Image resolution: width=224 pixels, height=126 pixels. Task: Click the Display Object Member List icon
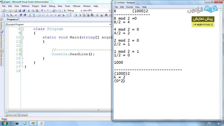pyautogui.click(x=4, y=15)
